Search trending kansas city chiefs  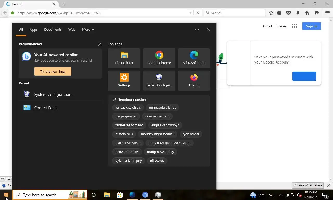tap(128, 107)
